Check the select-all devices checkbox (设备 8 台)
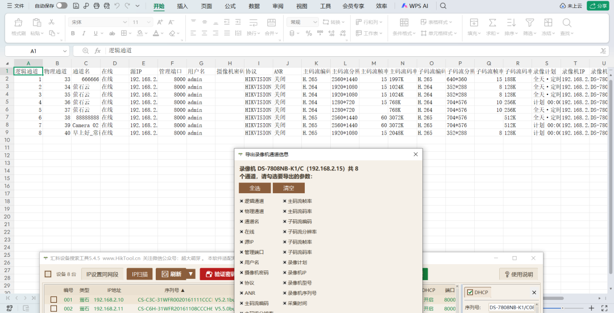The width and height of the screenshot is (614, 313). (48, 274)
